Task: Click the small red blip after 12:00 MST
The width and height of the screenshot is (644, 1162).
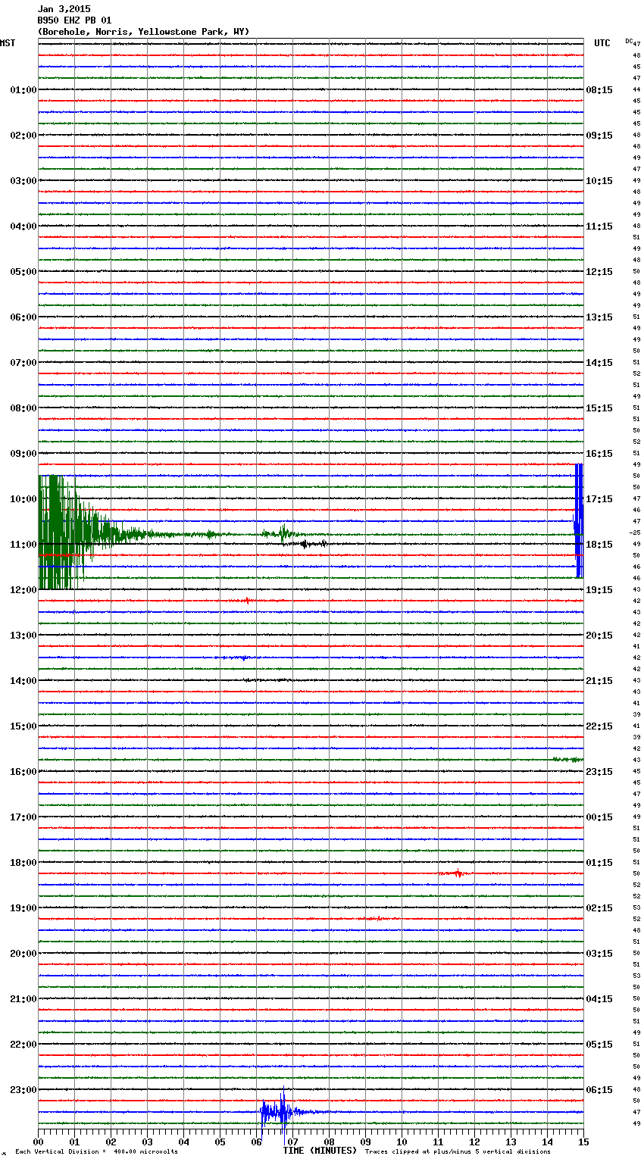Action: (x=246, y=601)
